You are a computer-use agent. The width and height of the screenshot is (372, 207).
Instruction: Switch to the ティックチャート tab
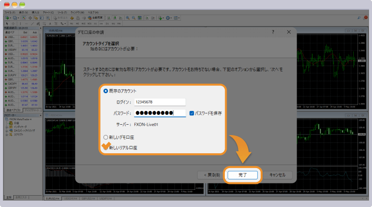coord(32,110)
